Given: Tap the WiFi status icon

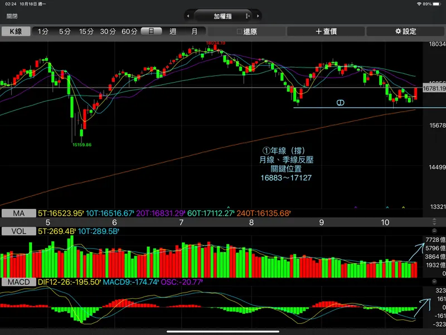Looking at the screenshot, I should [x=419, y=4].
